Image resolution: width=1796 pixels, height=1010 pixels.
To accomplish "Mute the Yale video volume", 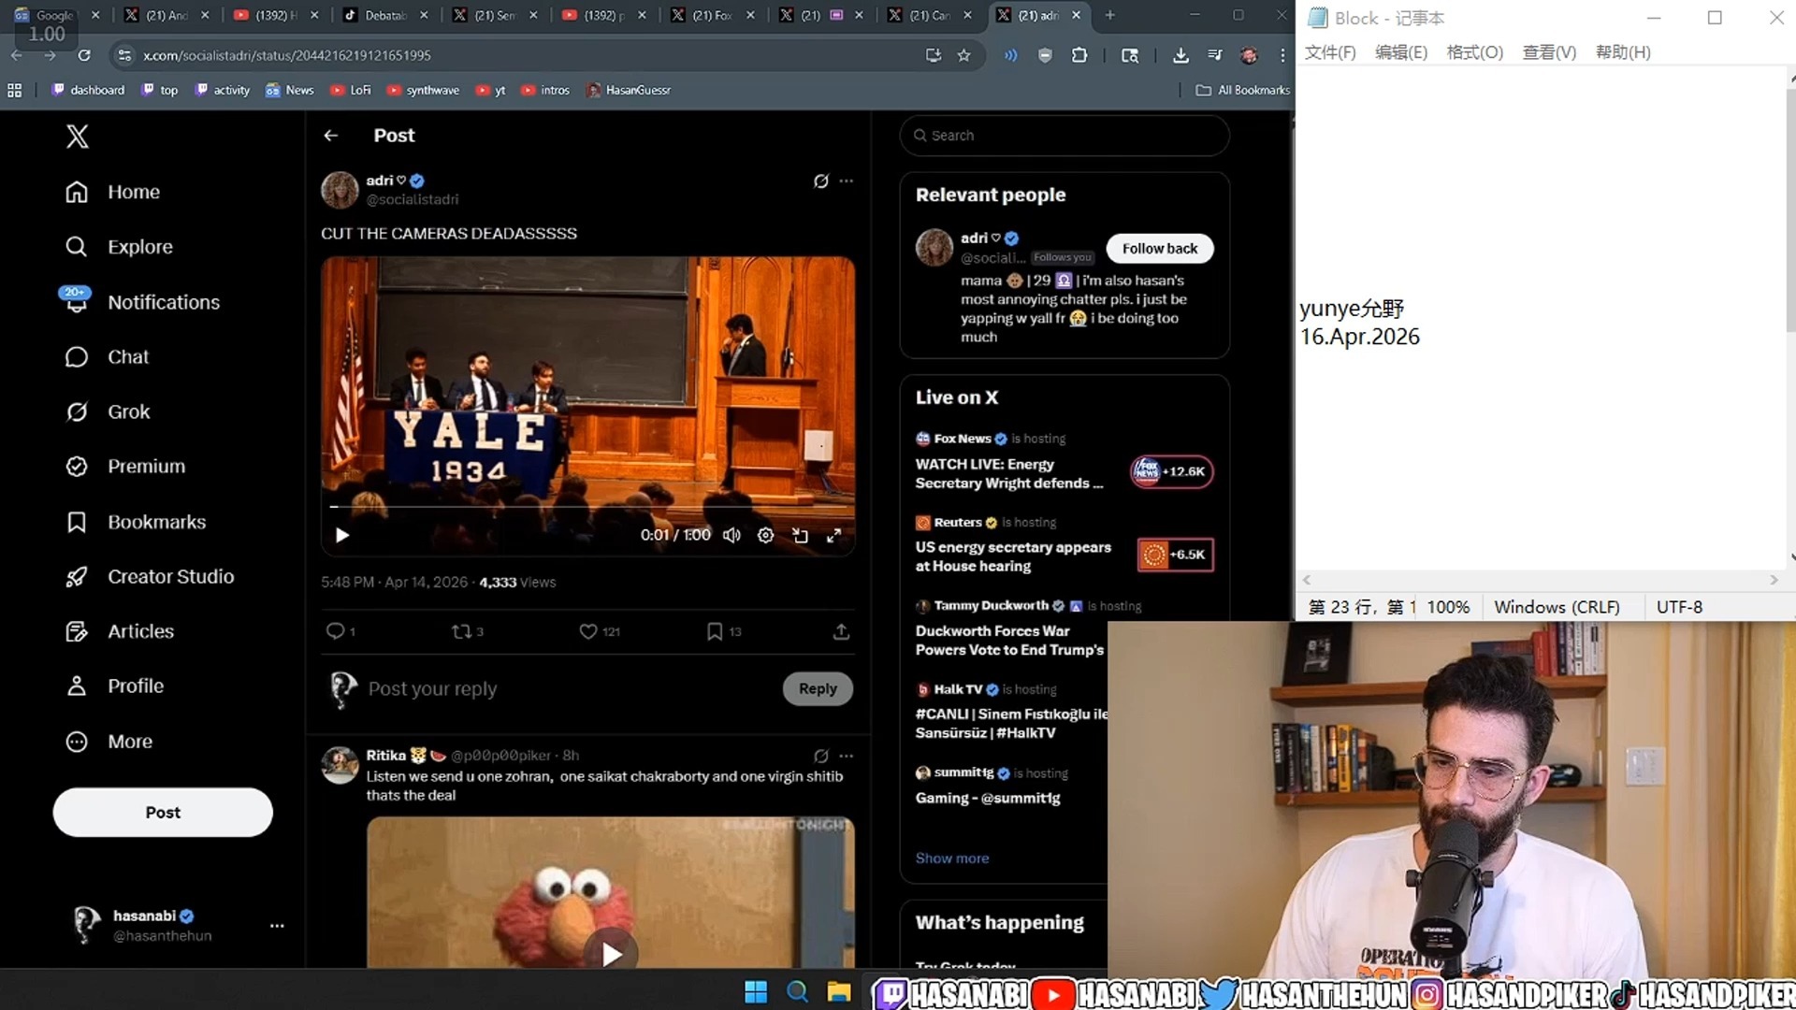I will tap(731, 535).
